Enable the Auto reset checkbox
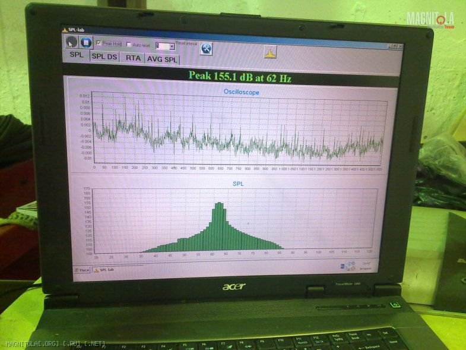 [129, 45]
